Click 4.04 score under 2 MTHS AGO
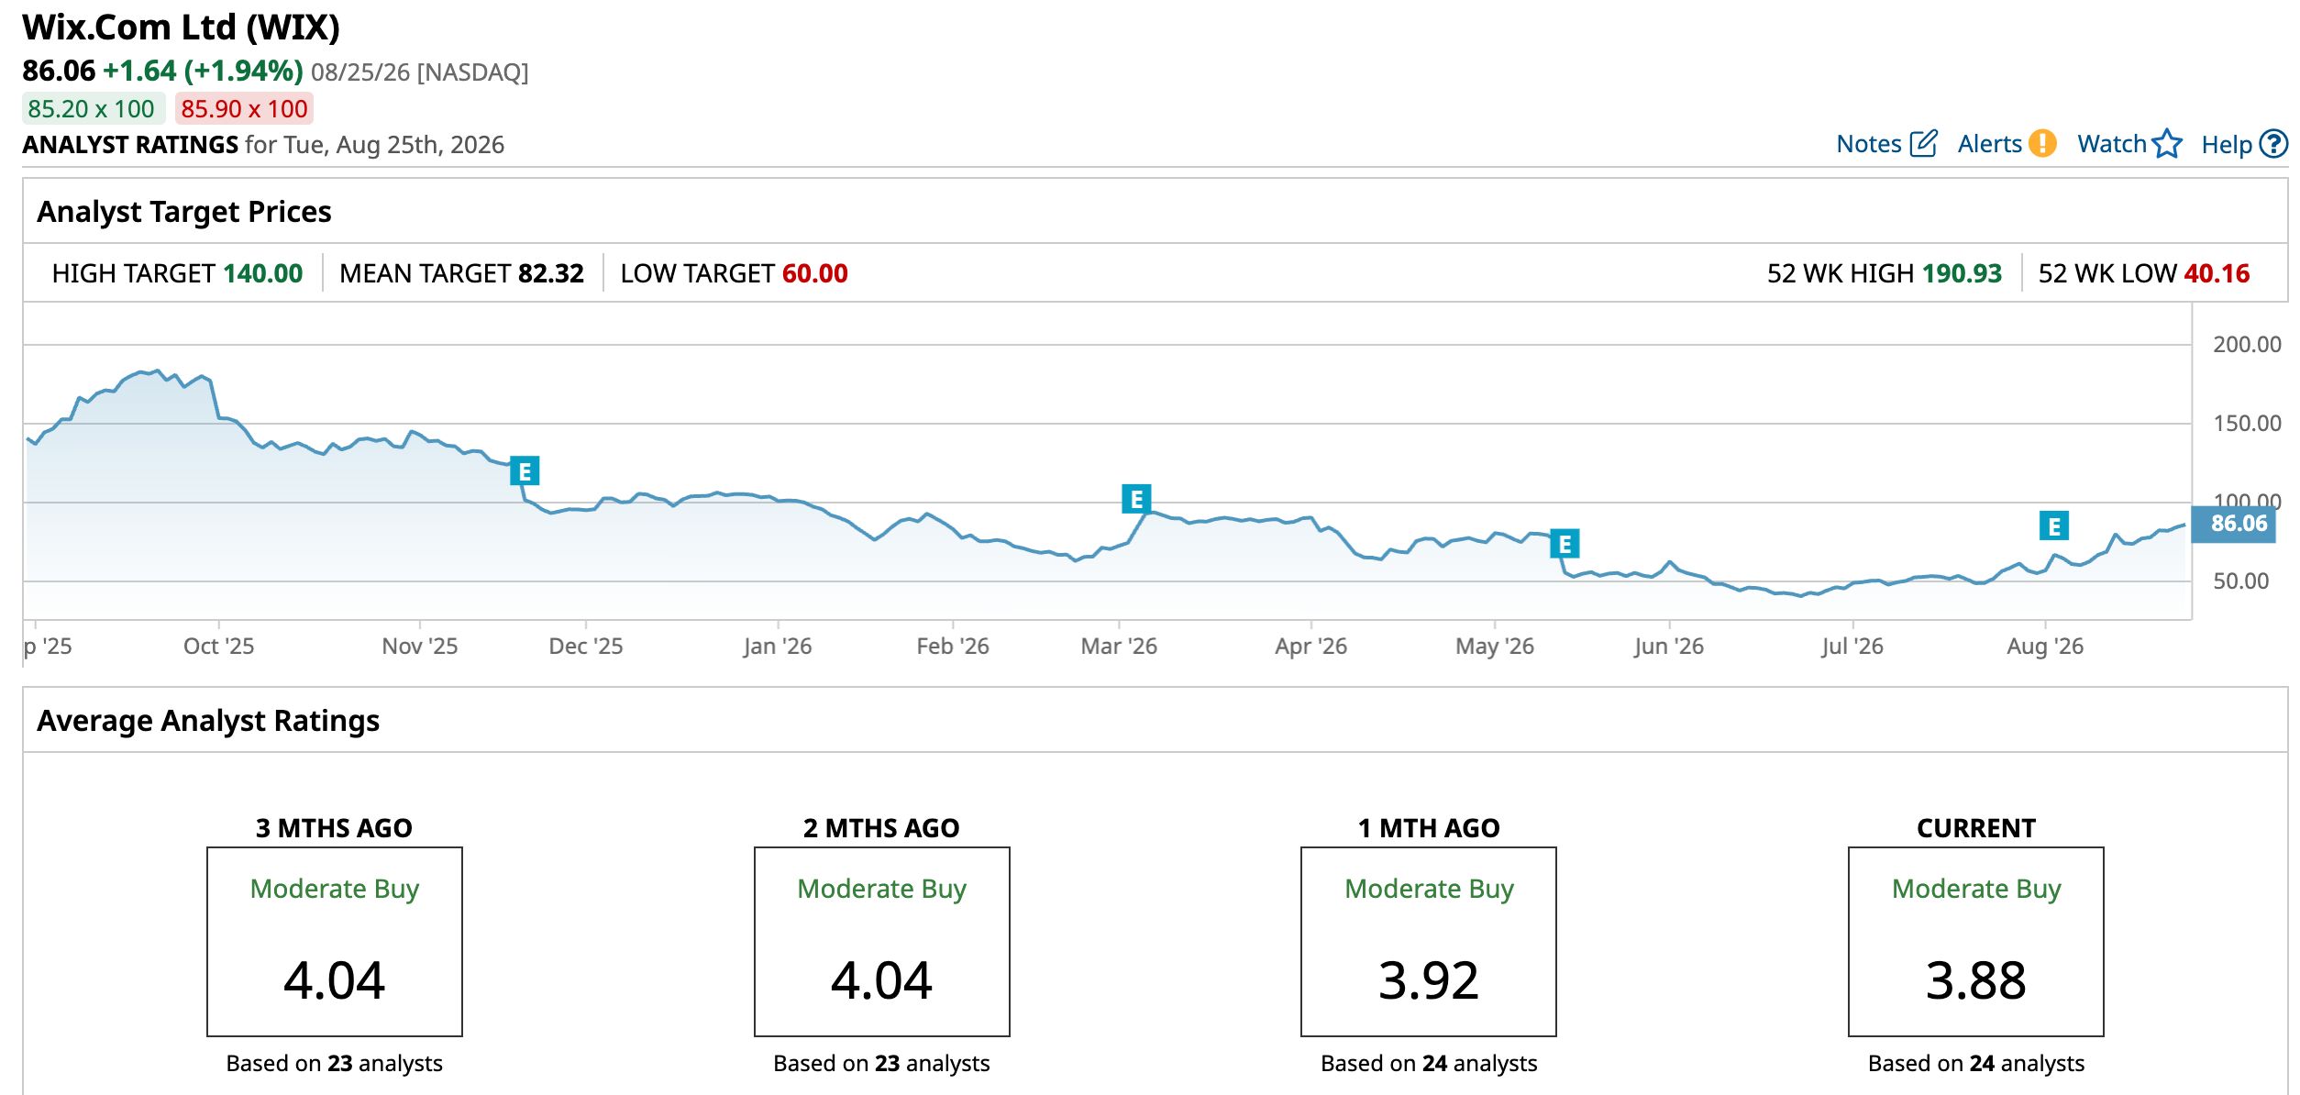Image resolution: width=2300 pixels, height=1095 pixels. click(x=881, y=980)
